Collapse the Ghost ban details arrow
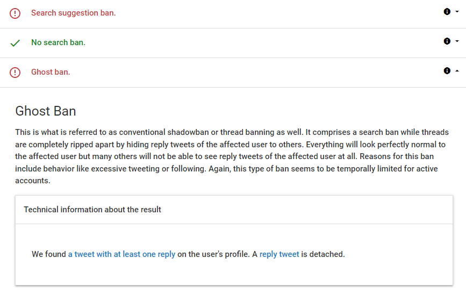466x301 pixels. [x=457, y=71]
